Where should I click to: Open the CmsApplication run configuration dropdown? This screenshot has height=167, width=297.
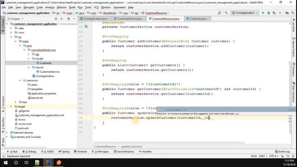tap(245, 13)
